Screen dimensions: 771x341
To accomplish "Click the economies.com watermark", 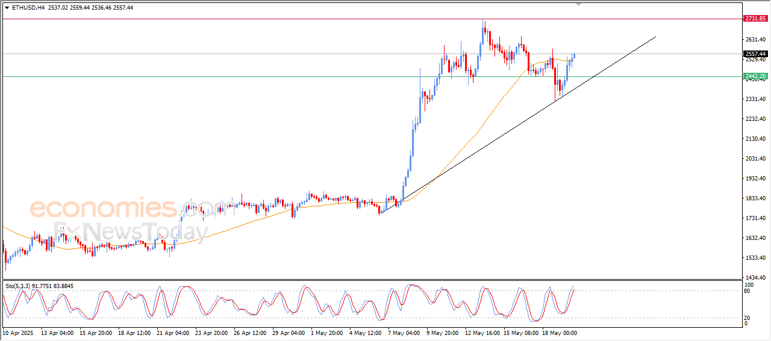I will tap(123, 209).
